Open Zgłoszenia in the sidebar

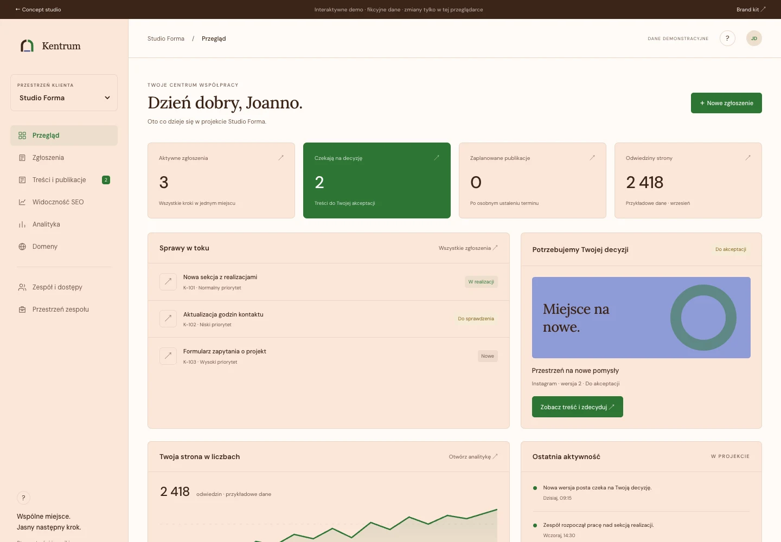[64, 158]
